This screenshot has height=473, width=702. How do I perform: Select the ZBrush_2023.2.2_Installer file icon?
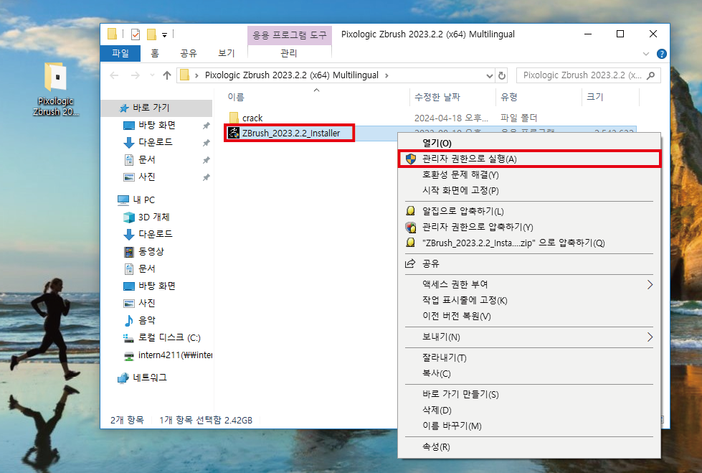point(234,133)
